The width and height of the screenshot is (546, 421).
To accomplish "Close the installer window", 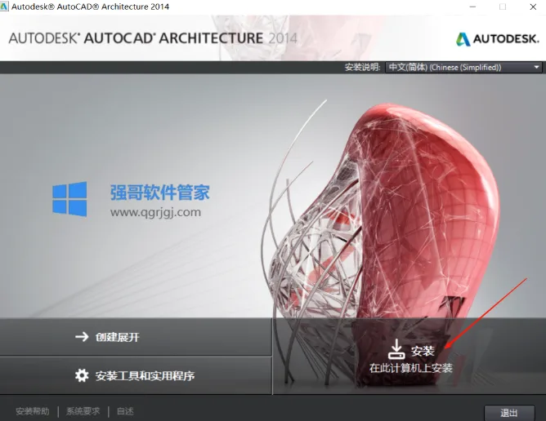I will point(533,7).
